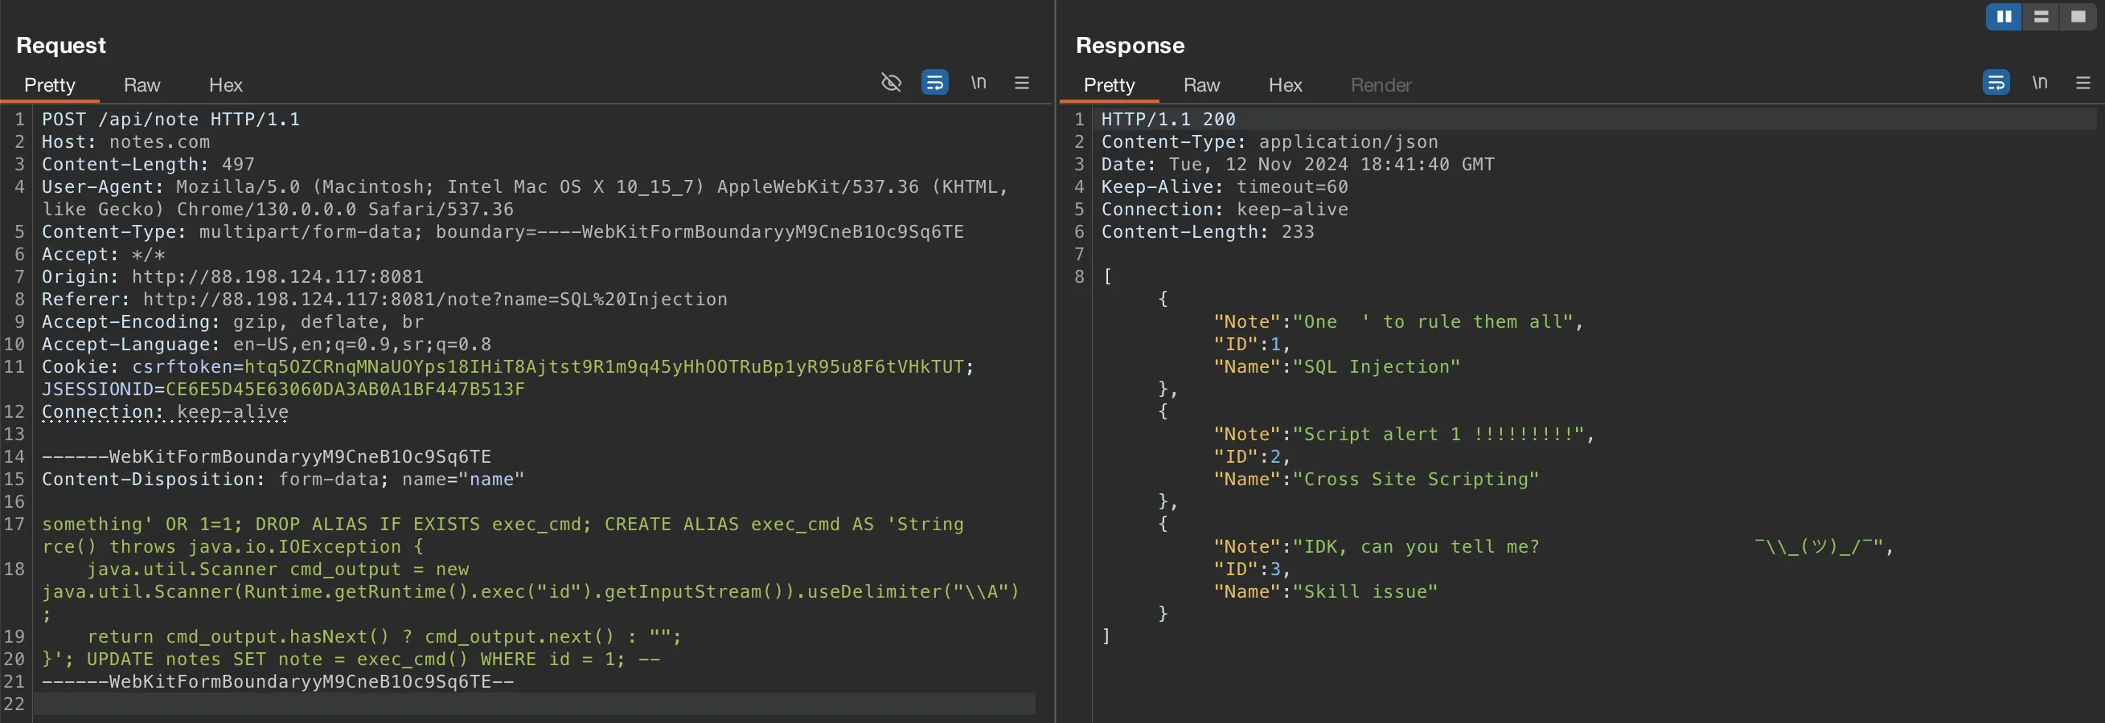Toggle \n newline display in Request panel

pos(979,83)
